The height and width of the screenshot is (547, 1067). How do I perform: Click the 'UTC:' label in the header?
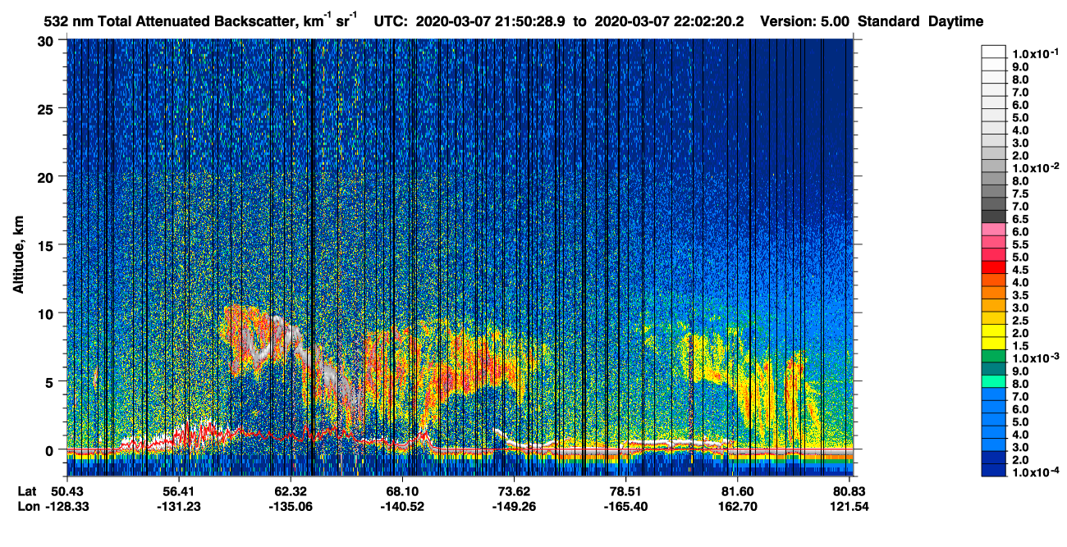[x=392, y=22]
